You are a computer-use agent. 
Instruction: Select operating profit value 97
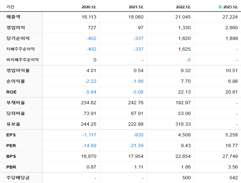141,28
